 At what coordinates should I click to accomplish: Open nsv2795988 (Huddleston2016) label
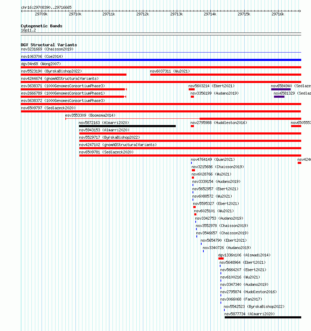point(219,123)
